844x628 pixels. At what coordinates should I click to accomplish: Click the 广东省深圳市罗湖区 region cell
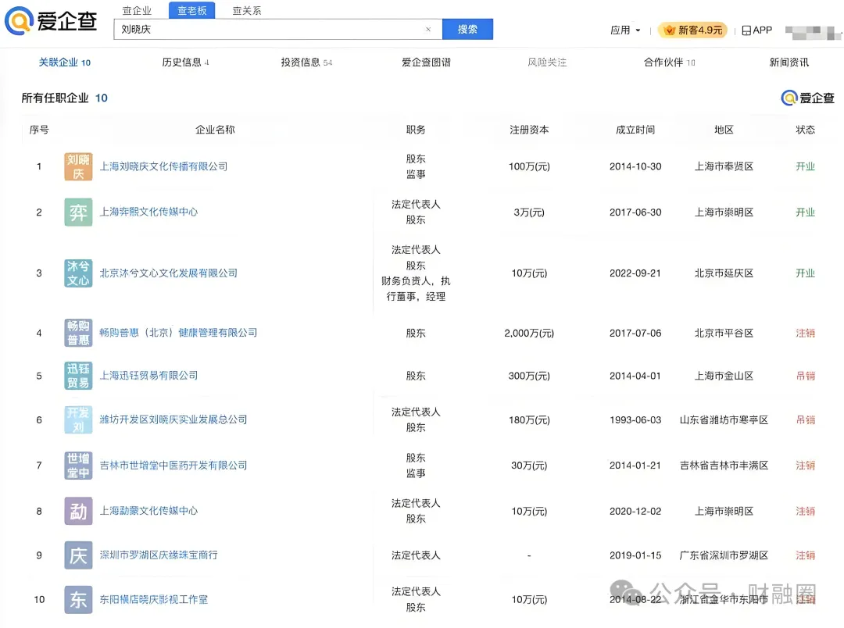[x=724, y=555]
